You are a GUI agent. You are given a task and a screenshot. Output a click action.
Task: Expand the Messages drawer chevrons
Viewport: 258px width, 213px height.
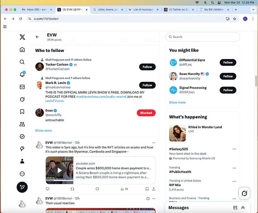pyautogui.click(x=243, y=208)
